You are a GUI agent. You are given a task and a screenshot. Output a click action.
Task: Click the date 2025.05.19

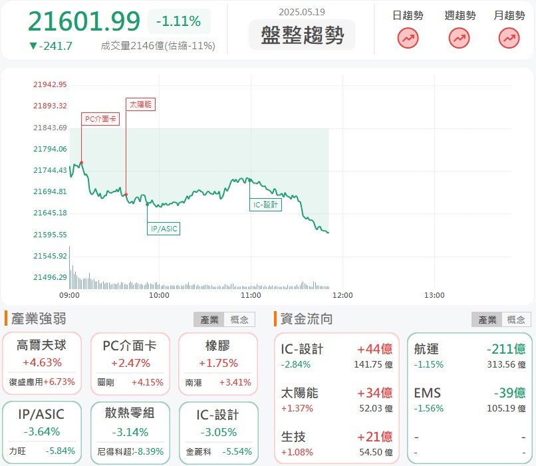click(x=302, y=12)
